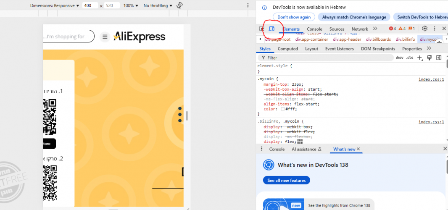Open DevTools settings gear
Viewport: 448px width, 210px height.
click(x=425, y=29)
